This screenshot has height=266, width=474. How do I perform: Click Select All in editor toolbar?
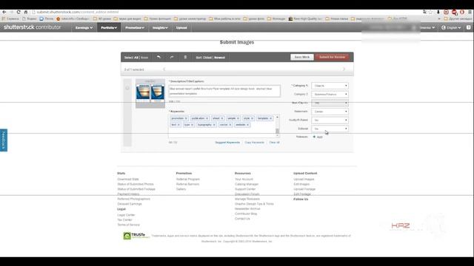(x=131, y=58)
